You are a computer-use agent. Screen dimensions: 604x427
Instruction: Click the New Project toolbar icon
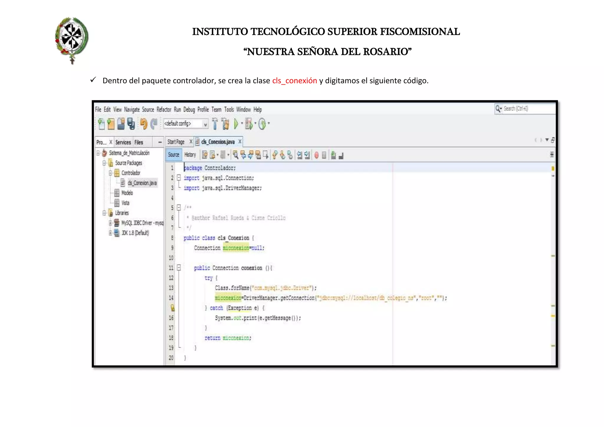pos(111,124)
